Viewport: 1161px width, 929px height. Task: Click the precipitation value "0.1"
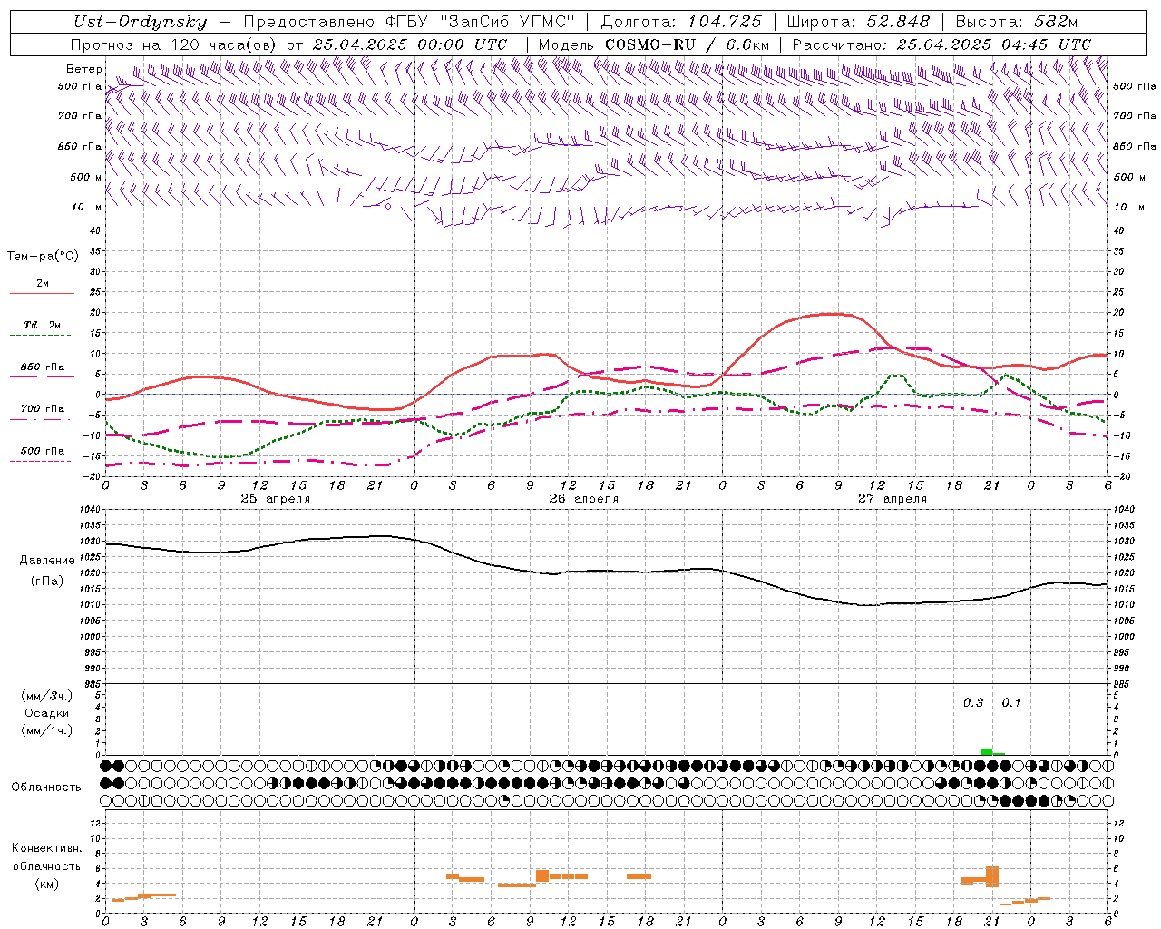1011,703
